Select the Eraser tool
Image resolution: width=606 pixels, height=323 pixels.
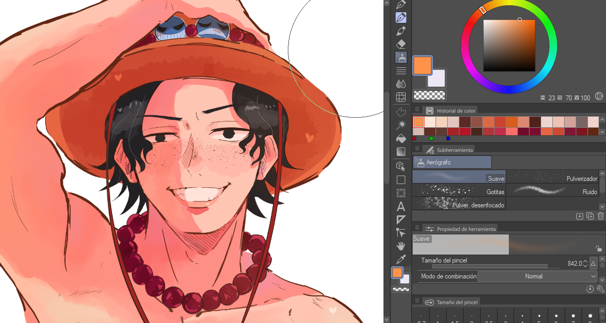(x=401, y=44)
